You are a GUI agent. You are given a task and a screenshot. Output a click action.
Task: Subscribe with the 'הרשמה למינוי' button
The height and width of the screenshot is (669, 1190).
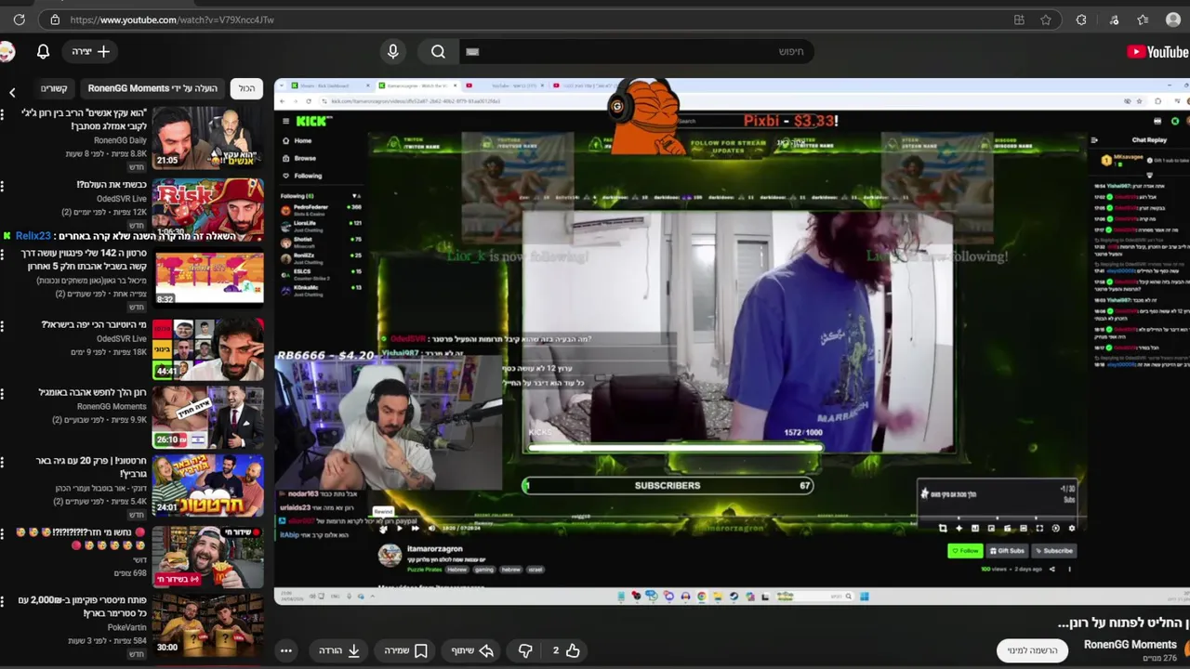click(1033, 650)
